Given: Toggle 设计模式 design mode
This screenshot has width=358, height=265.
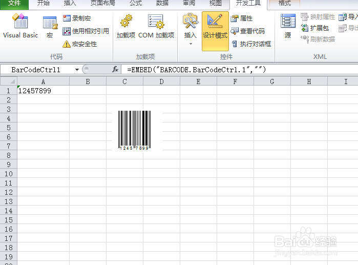Looking at the screenshot, I should click(x=215, y=31).
